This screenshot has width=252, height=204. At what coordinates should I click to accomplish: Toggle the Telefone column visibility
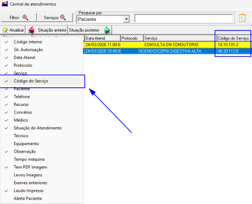point(22,96)
